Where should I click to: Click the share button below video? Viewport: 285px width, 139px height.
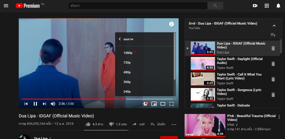coord(138,124)
